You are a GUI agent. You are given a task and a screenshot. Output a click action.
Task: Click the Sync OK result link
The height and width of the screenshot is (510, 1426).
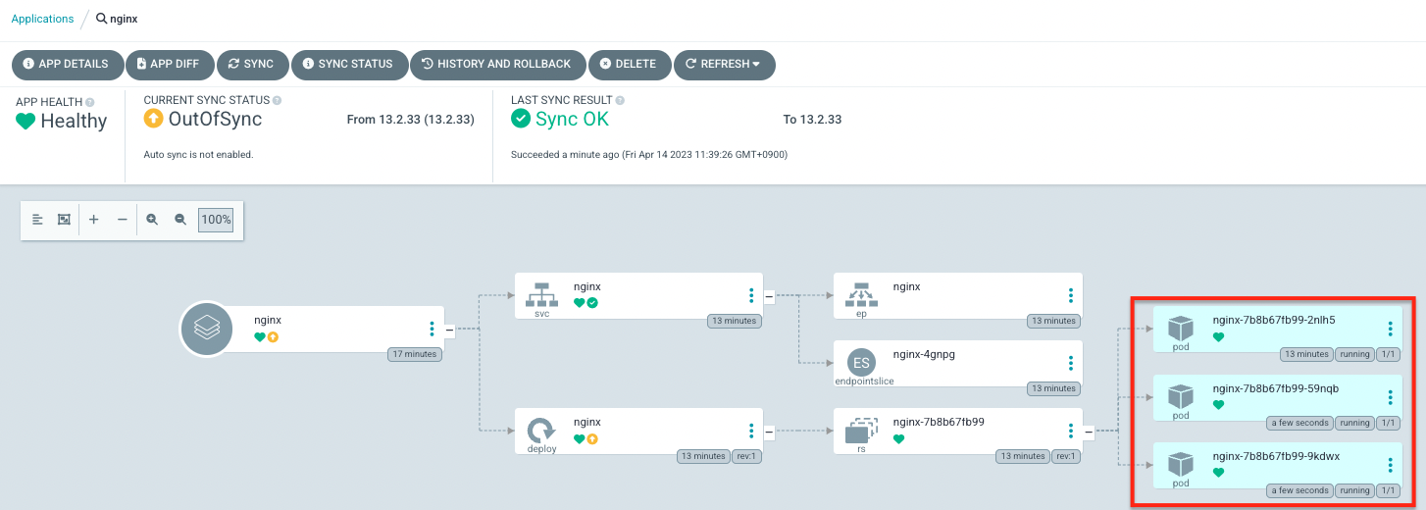click(572, 120)
